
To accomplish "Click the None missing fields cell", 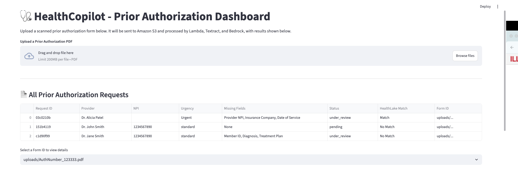I will 275,127.
